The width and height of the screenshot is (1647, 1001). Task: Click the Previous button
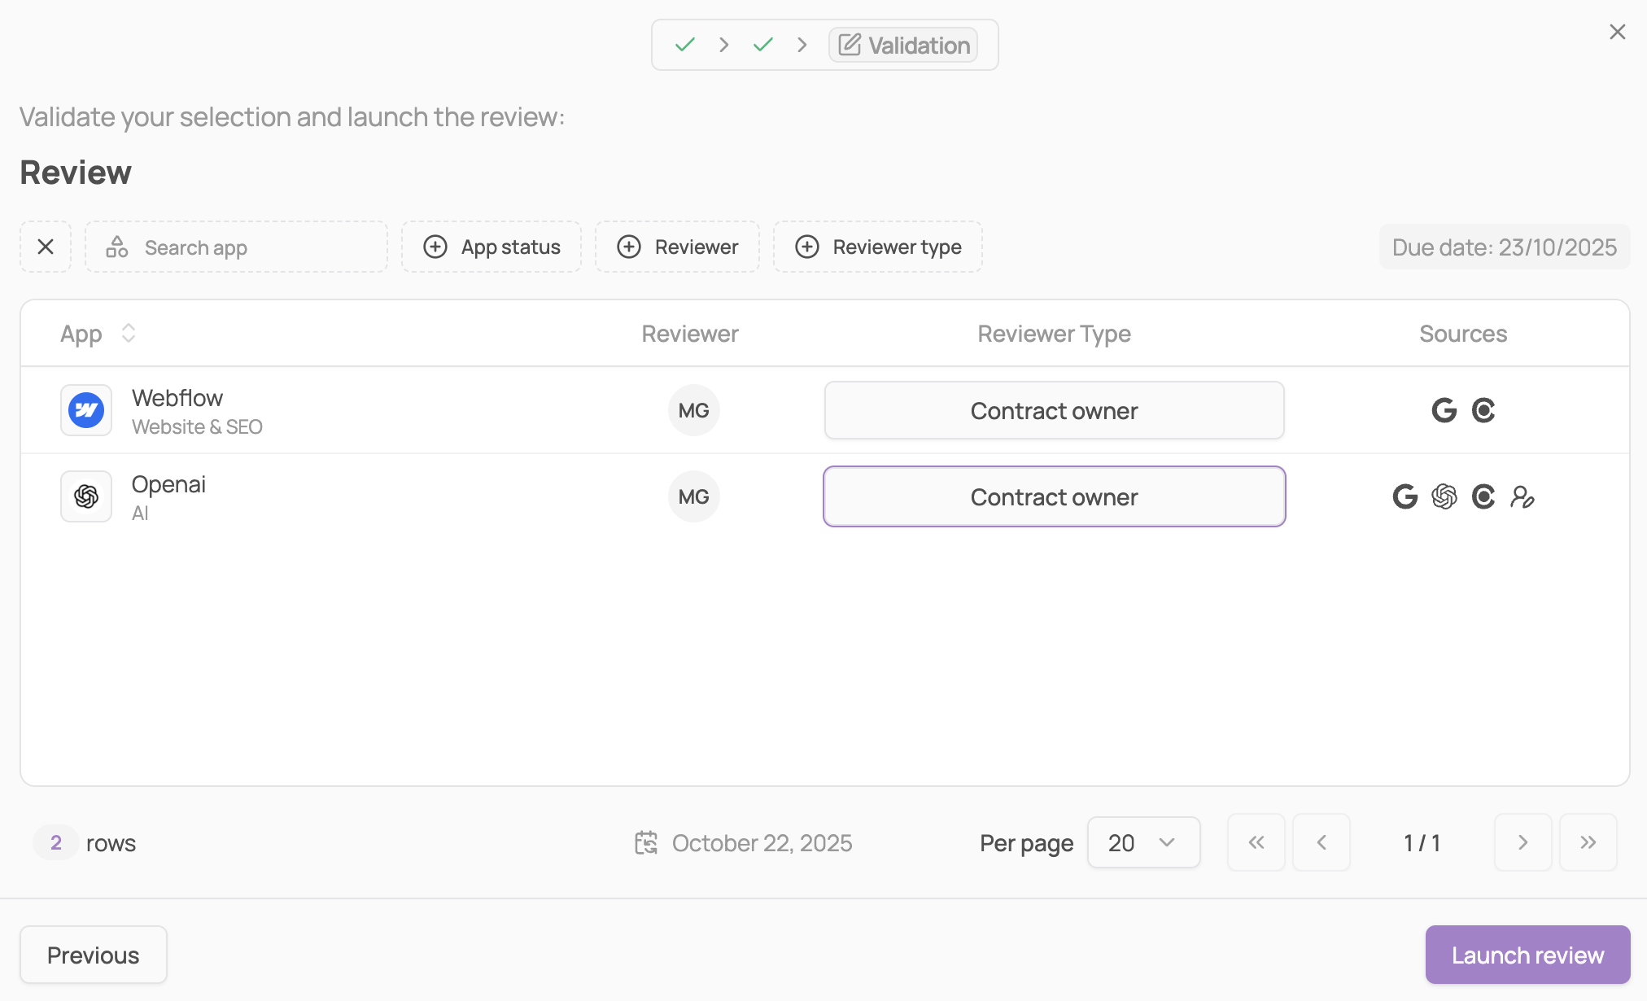point(94,955)
